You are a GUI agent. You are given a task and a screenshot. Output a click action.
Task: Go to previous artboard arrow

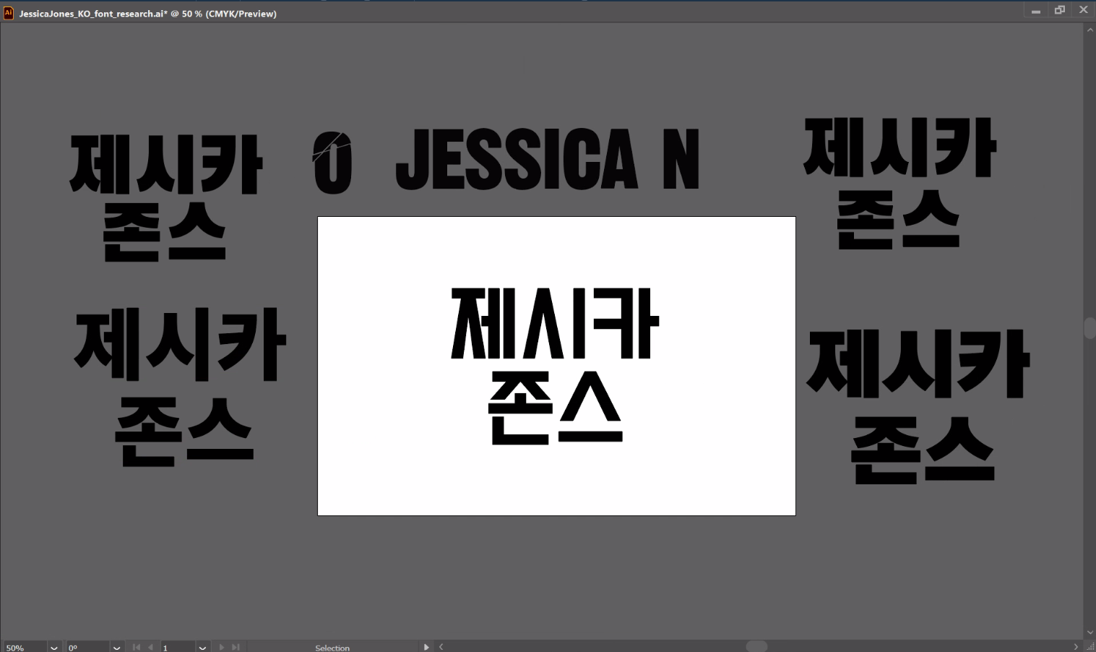tap(150, 647)
